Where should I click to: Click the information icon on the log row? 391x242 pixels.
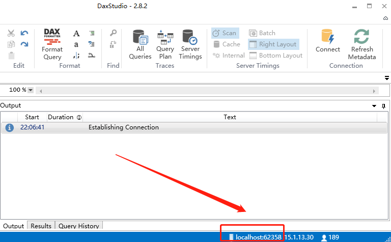[10, 128]
